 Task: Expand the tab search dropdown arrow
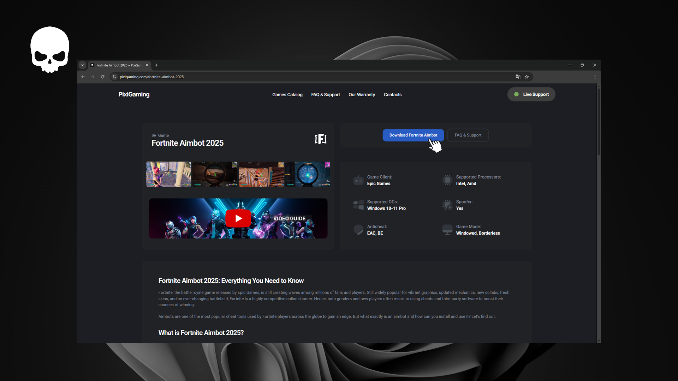click(82, 65)
